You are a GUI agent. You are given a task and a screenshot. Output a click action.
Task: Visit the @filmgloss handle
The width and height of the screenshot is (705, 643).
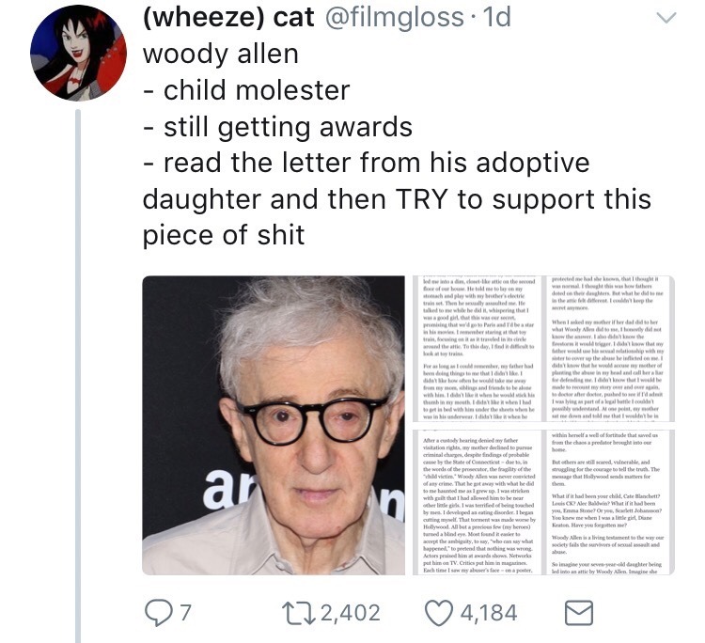[x=394, y=18]
